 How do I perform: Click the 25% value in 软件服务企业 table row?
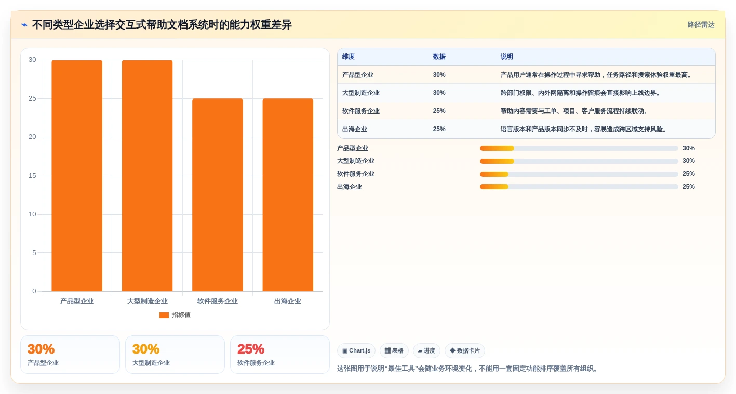[x=439, y=111]
